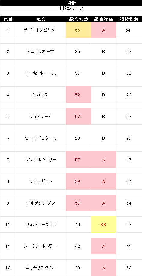Image resolution: width=142 pixels, height=276 pixels.
Task: Click the 馬名 column header
Action: (41, 19)
